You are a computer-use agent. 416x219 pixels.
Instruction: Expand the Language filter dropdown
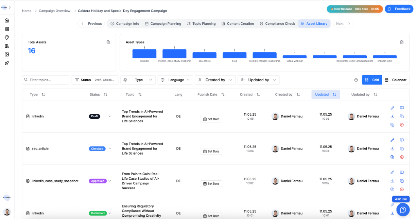click(175, 80)
